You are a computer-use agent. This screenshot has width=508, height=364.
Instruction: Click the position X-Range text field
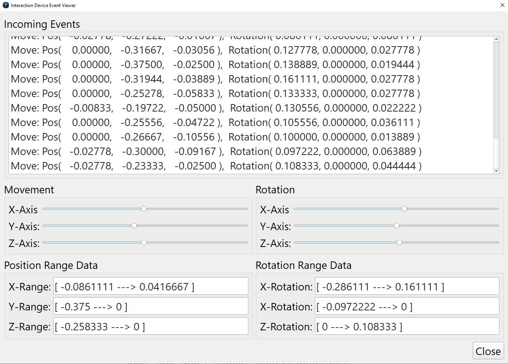click(x=151, y=287)
